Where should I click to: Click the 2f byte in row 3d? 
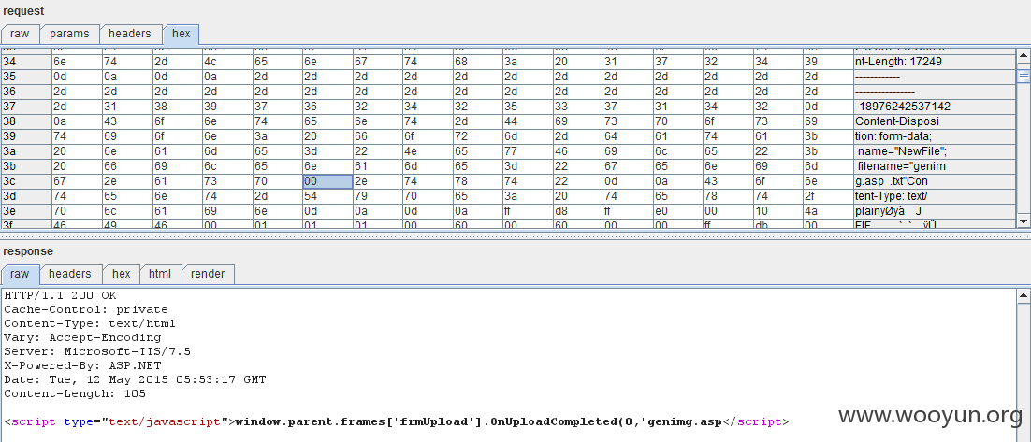[828, 196]
